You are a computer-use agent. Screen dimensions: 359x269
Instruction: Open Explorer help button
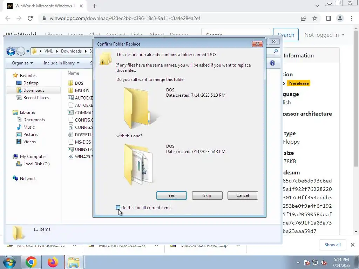272,63
